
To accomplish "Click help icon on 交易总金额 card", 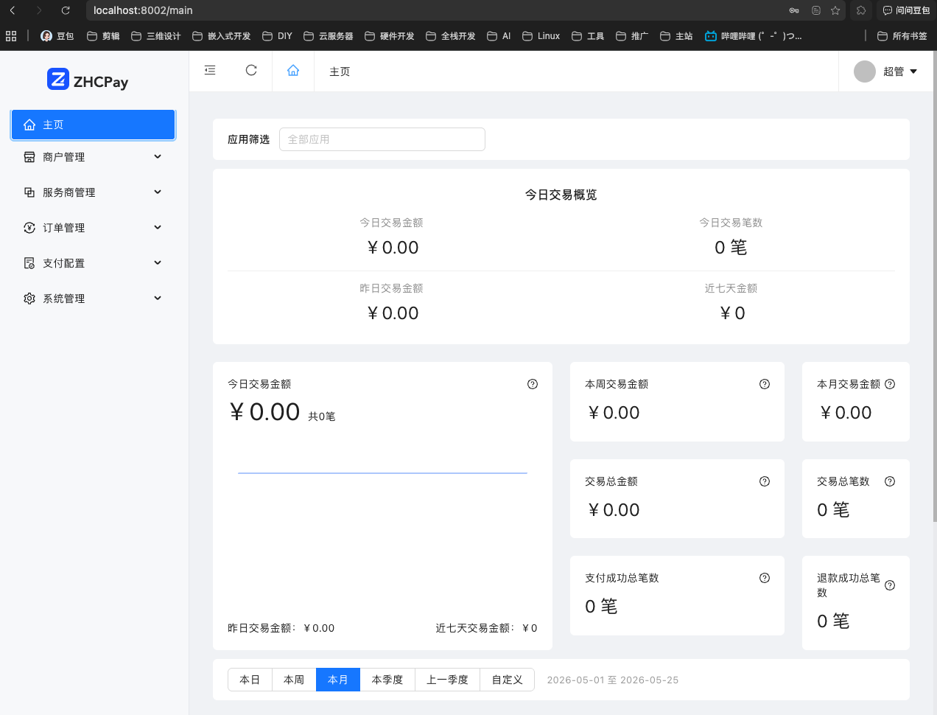I will click(765, 481).
